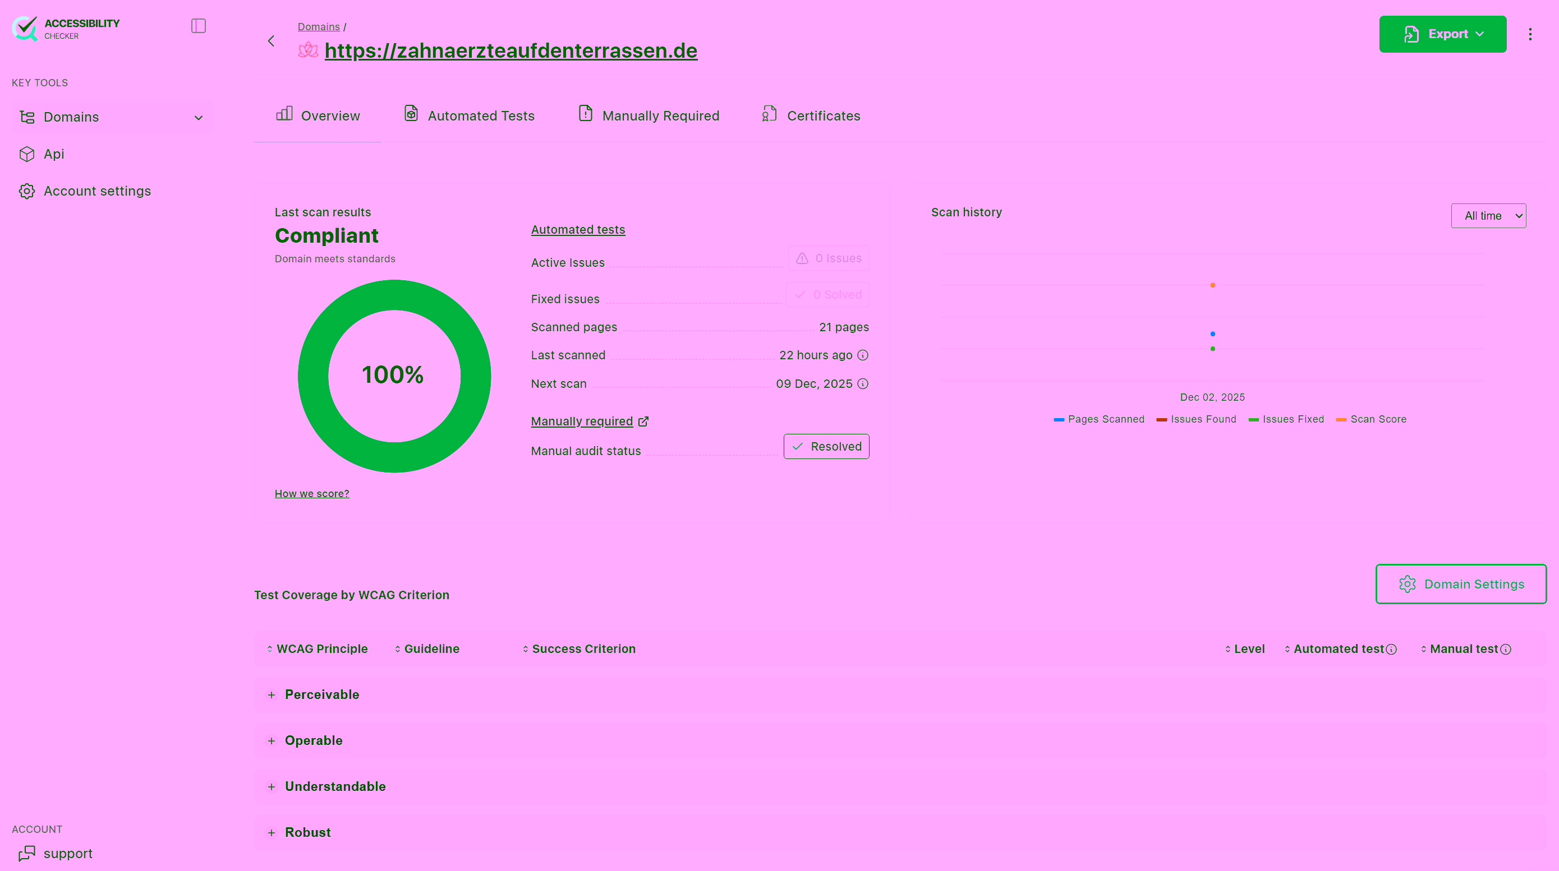Click the Automated test column info icon
1559x871 pixels.
click(x=1391, y=649)
